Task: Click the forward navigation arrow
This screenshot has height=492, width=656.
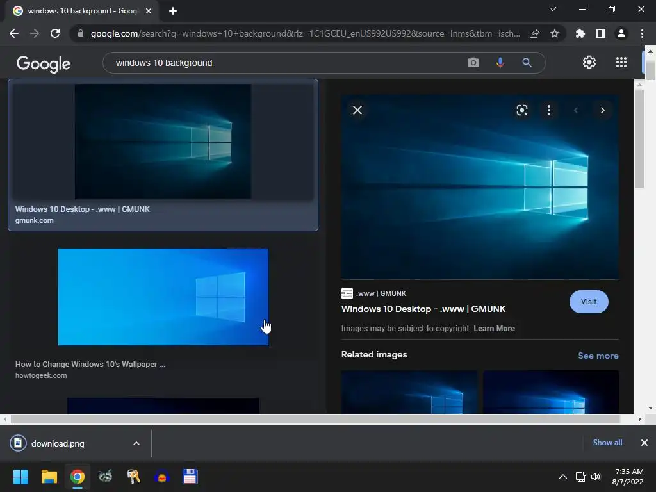Action: click(x=35, y=33)
